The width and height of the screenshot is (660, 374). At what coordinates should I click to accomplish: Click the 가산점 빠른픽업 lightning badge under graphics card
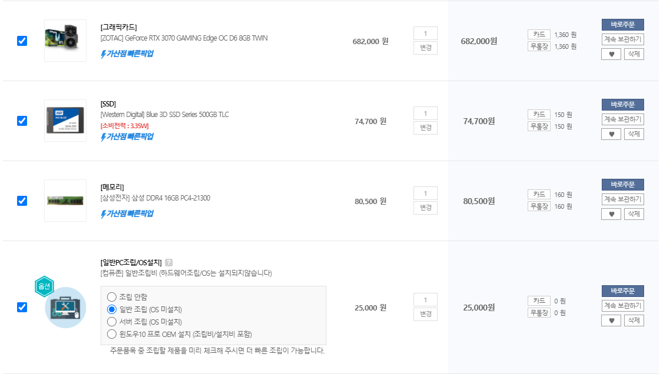click(x=127, y=54)
